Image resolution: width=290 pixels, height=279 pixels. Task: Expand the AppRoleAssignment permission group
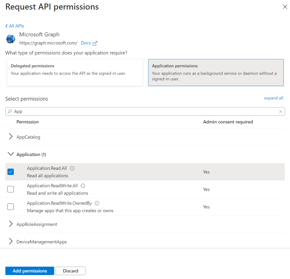(11, 224)
